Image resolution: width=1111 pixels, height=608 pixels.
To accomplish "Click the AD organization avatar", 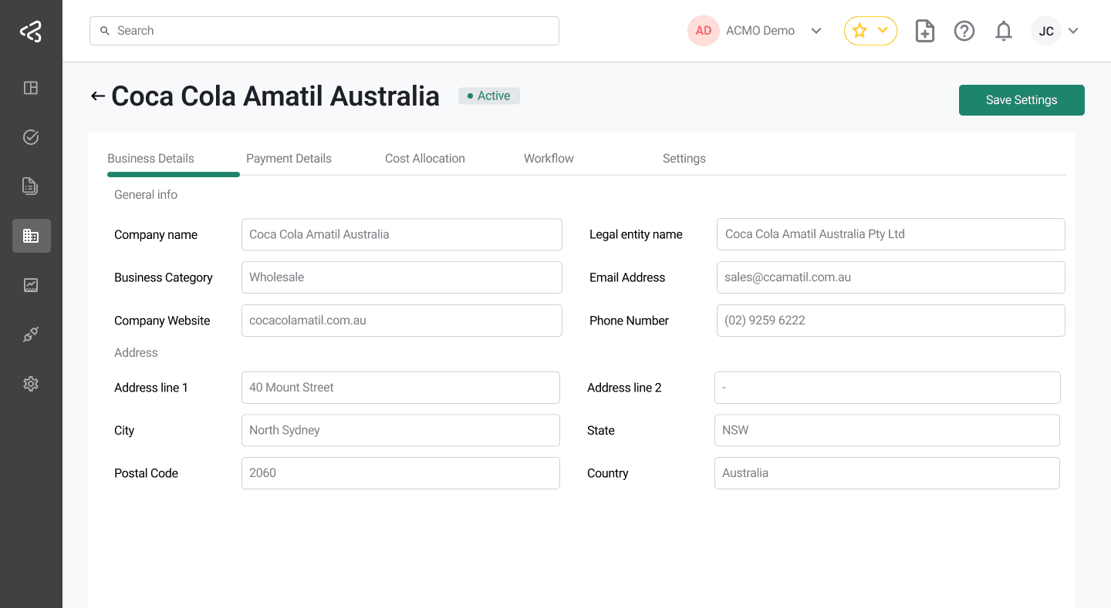I will [x=703, y=31].
